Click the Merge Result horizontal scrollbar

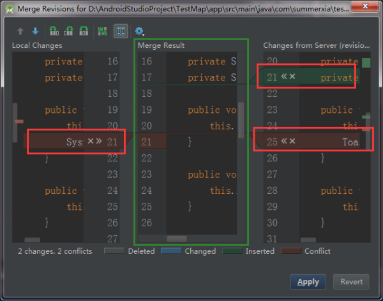pyautogui.click(x=177, y=239)
